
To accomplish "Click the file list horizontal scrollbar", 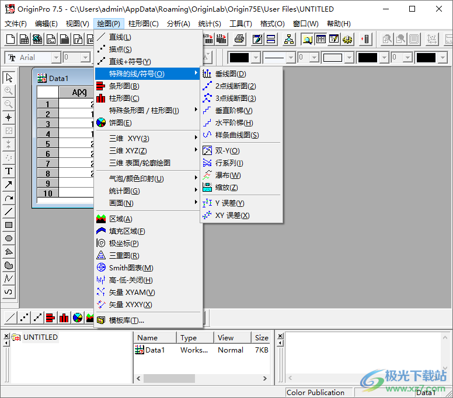I will [x=201, y=378].
